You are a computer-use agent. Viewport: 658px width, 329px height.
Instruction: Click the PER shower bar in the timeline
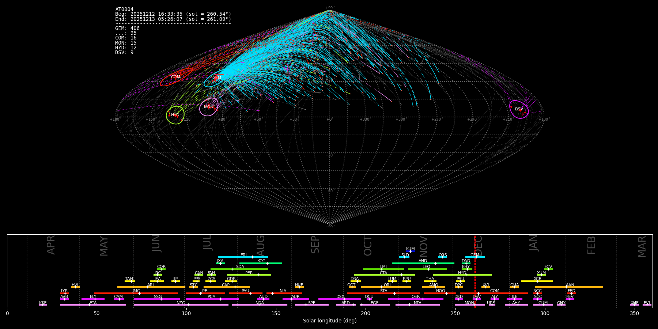coord(249,275)
